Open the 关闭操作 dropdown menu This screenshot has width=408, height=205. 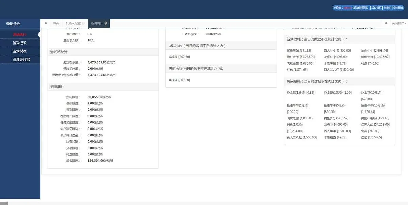(398, 23)
